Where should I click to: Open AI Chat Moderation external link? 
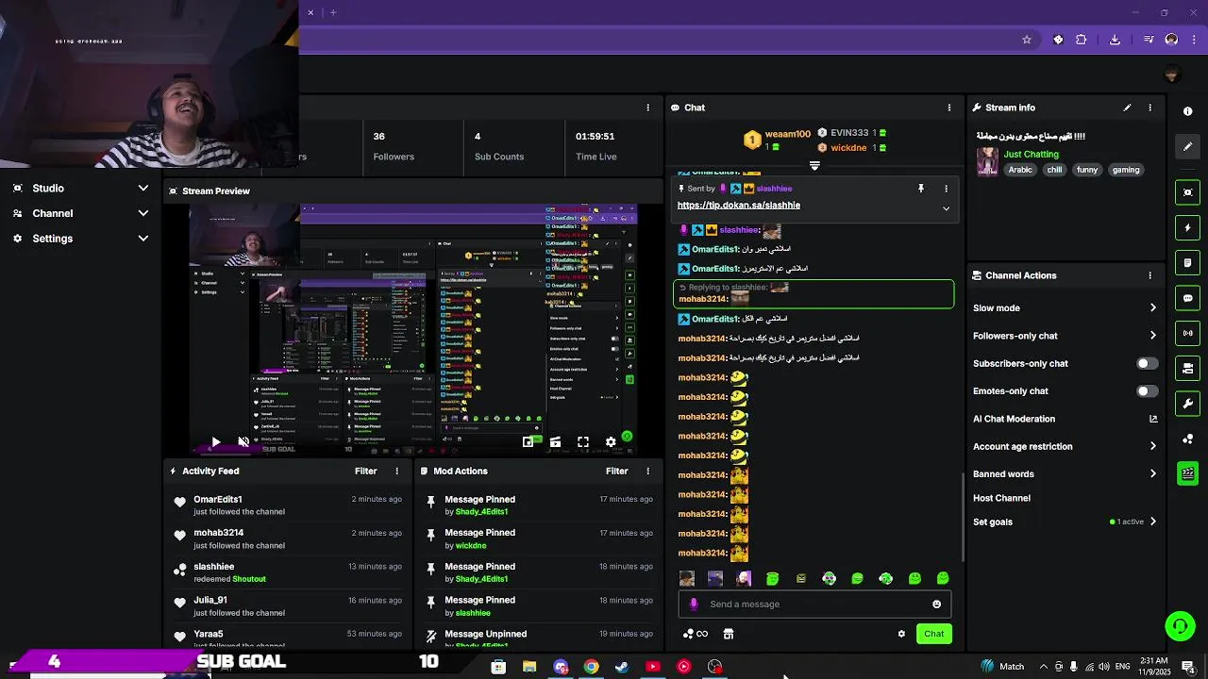tap(1152, 419)
